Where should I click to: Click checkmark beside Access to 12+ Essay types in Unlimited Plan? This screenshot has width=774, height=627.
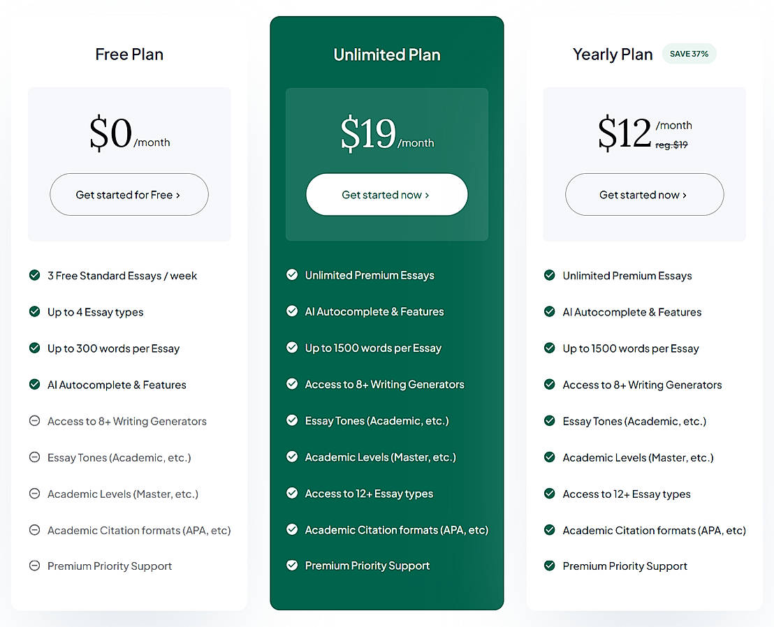292,493
